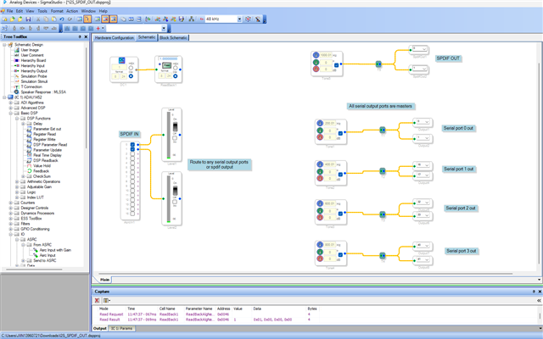
Task: Select Feedback in DSP Functions tree
Action: (41, 171)
